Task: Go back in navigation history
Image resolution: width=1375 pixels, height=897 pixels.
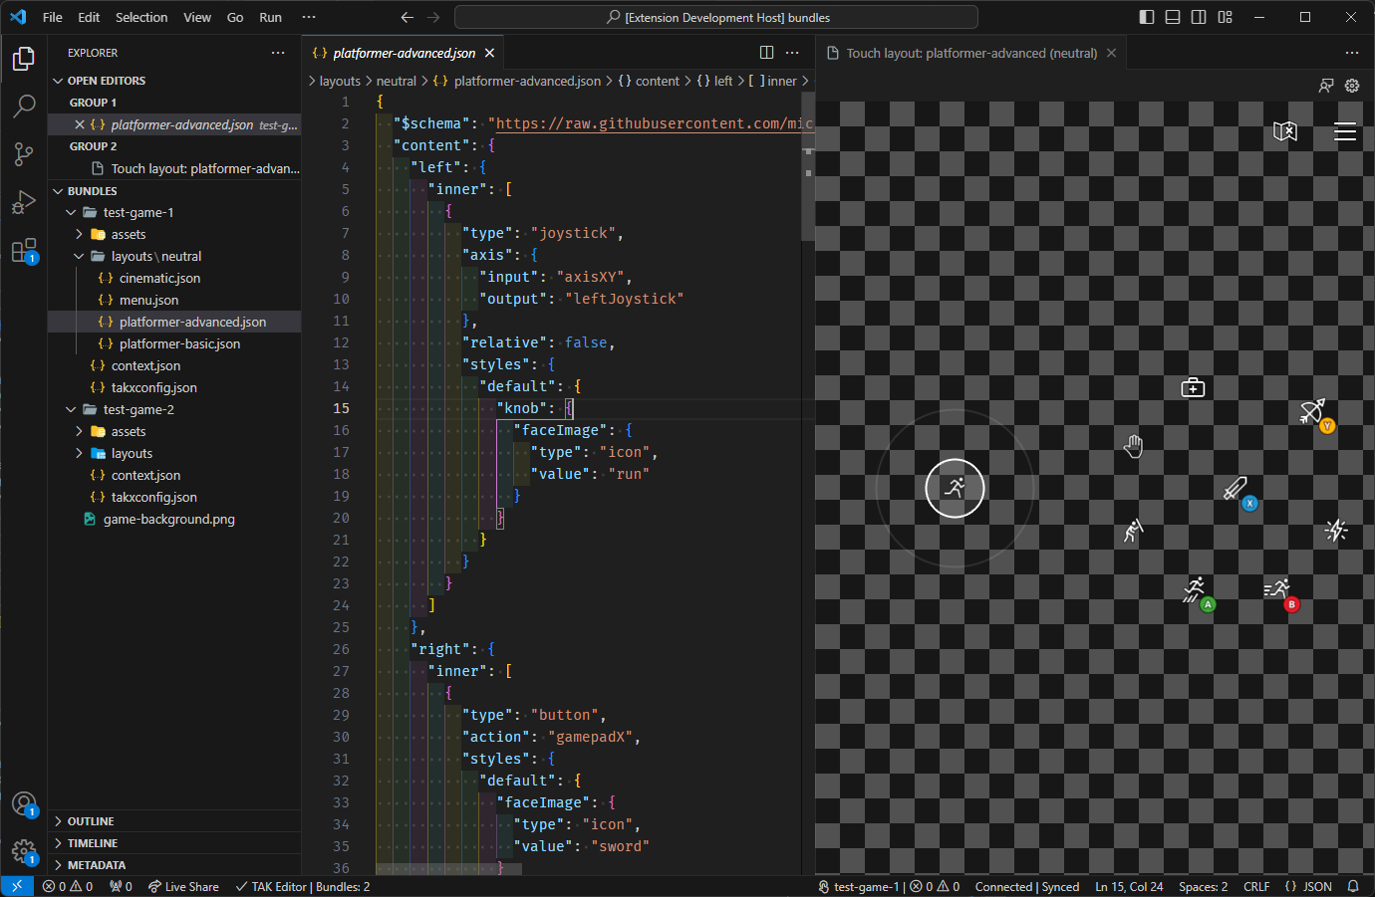Action: pyautogui.click(x=407, y=17)
